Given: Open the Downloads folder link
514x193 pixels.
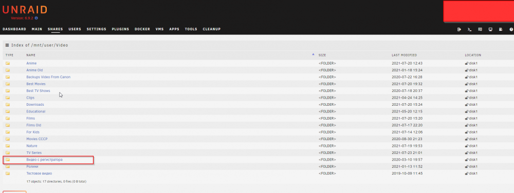Looking at the screenshot, I should pyautogui.click(x=35, y=104).
